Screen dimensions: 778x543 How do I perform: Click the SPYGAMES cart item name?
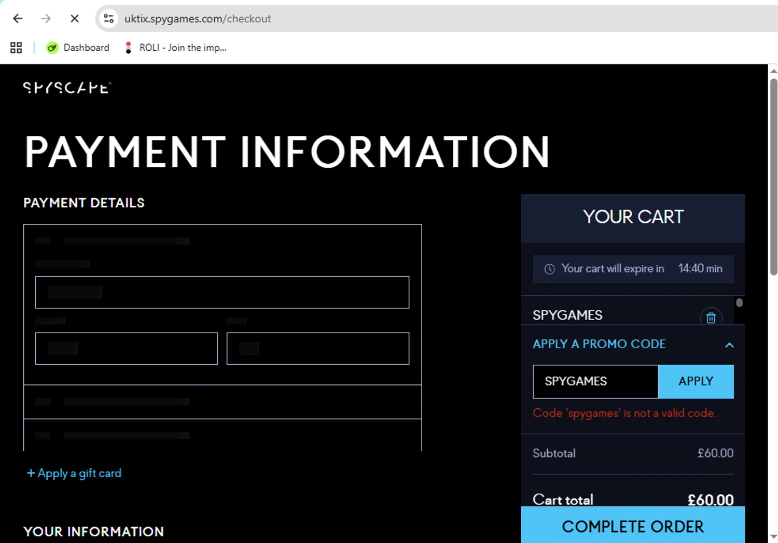[567, 315]
